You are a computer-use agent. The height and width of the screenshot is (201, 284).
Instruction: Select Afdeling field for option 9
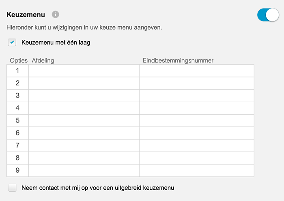click(84, 170)
